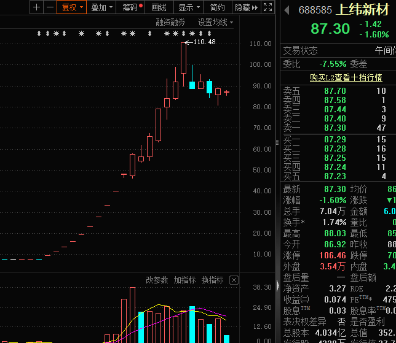Click buy-four price 87.24

(x=335, y=167)
